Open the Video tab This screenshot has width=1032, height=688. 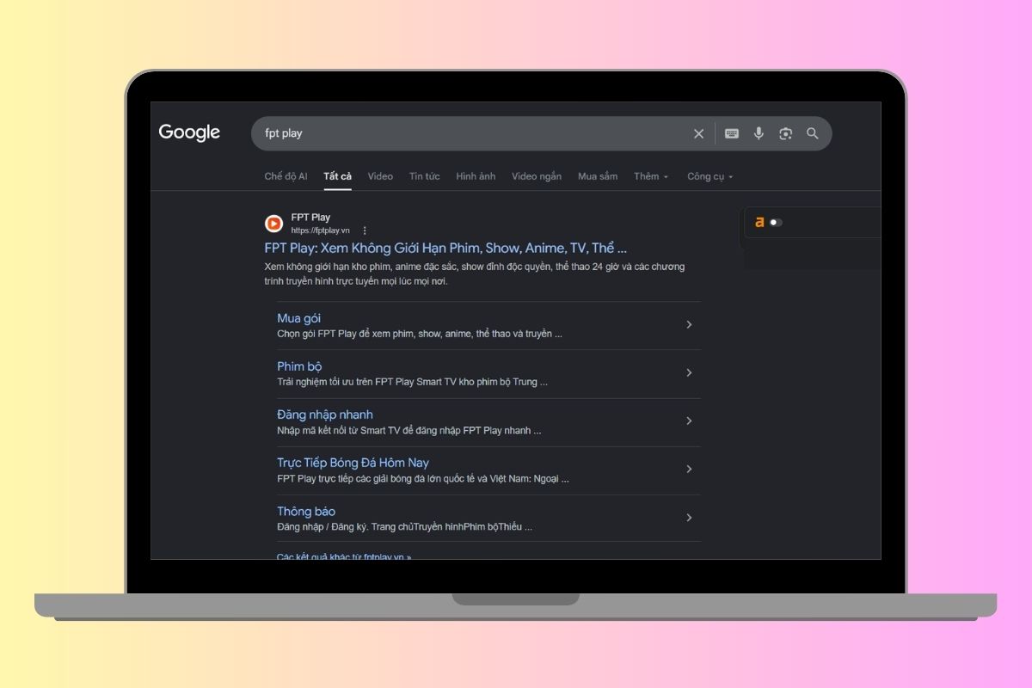[x=380, y=176]
